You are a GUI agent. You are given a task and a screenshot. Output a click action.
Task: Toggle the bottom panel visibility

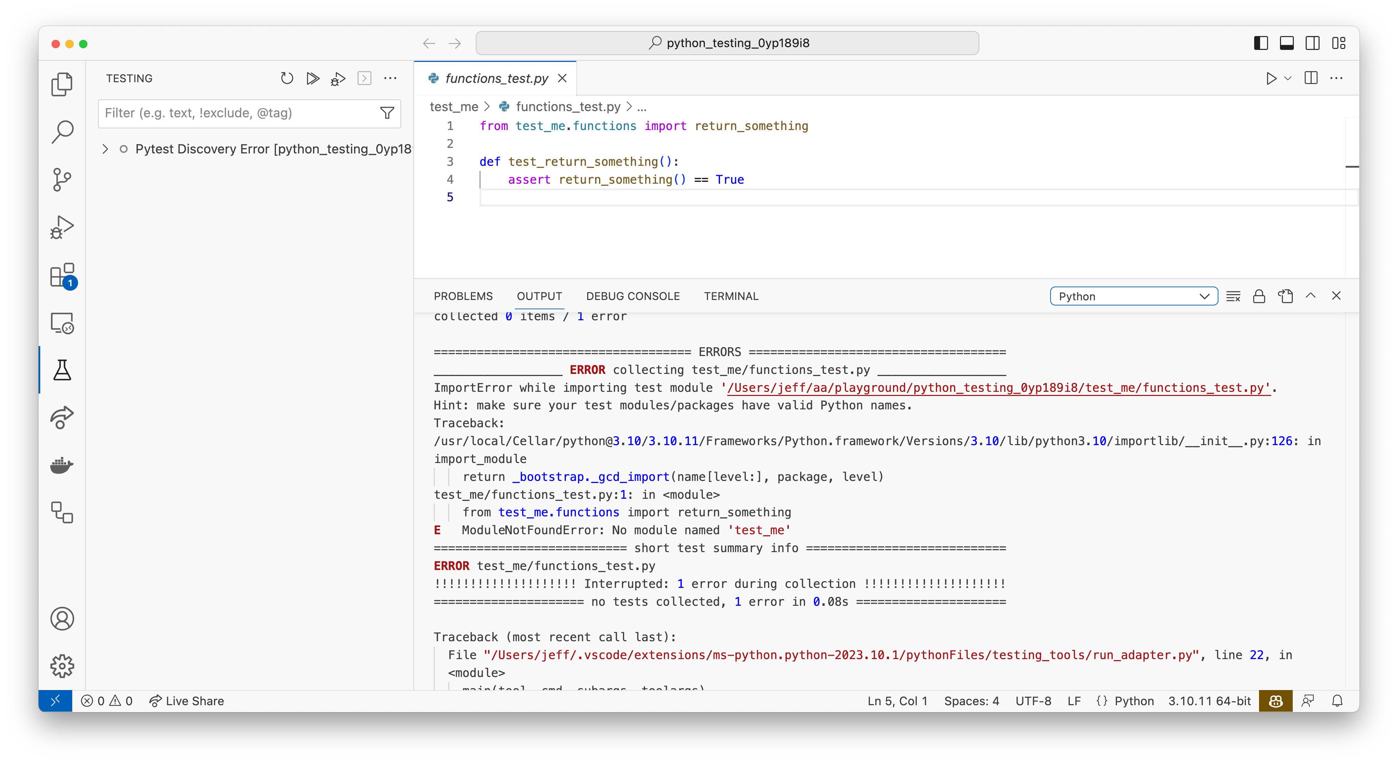point(1287,43)
